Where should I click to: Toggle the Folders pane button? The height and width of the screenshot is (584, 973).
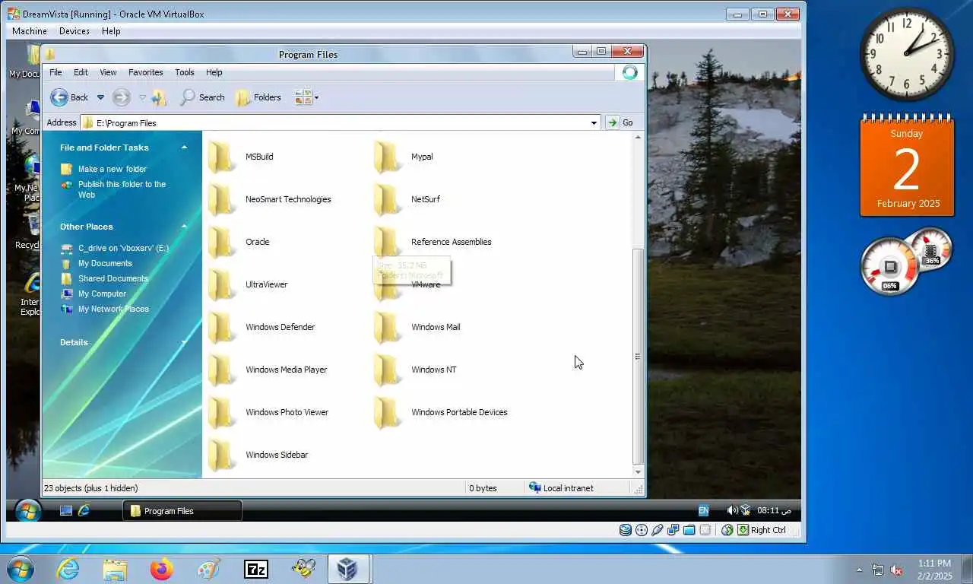point(258,97)
